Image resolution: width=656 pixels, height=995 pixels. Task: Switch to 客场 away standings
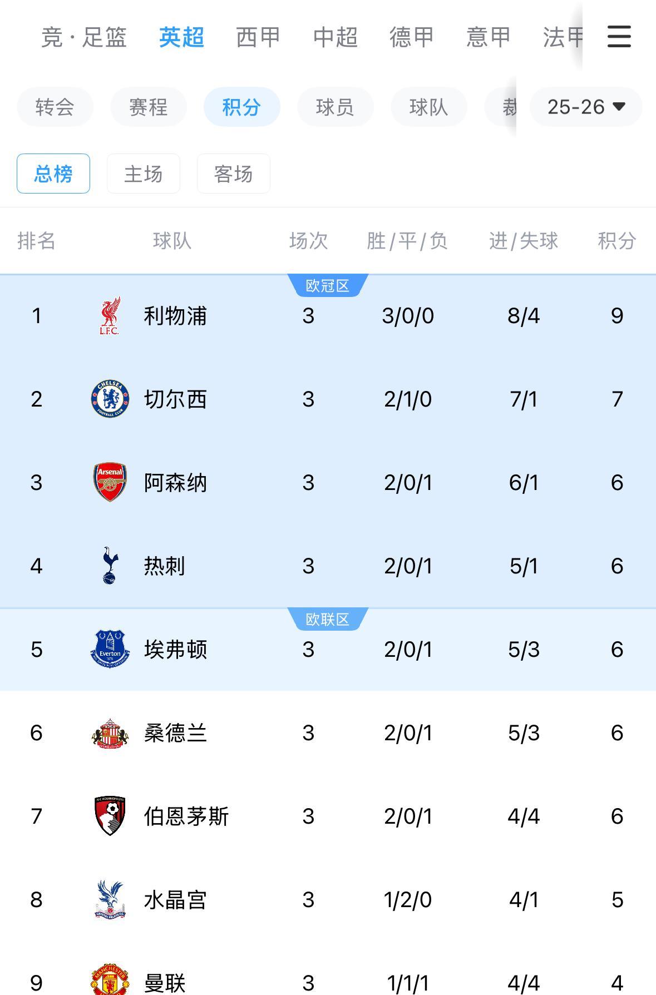[233, 174]
